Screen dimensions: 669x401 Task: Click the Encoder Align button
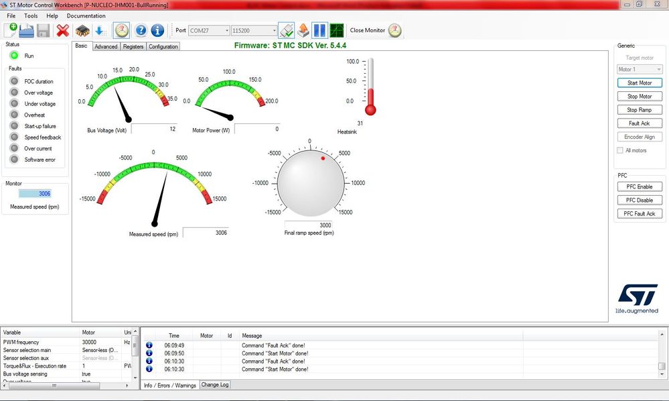[x=640, y=137]
